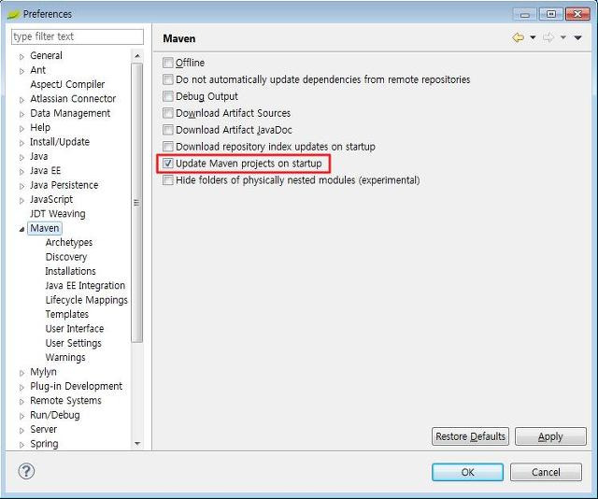
Task: Expand the Mylyn tree node
Action: [21, 373]
